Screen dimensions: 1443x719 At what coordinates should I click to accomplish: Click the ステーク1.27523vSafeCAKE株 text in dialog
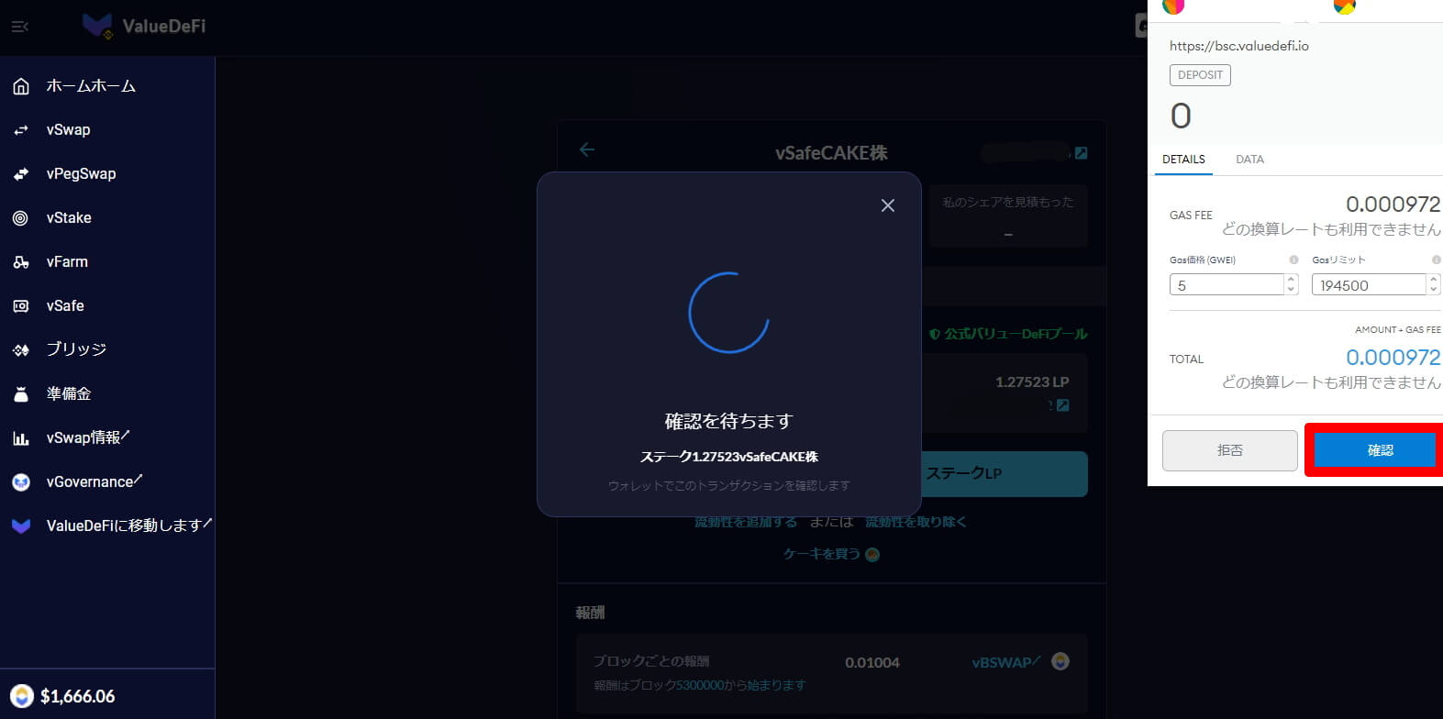point(728,457)
